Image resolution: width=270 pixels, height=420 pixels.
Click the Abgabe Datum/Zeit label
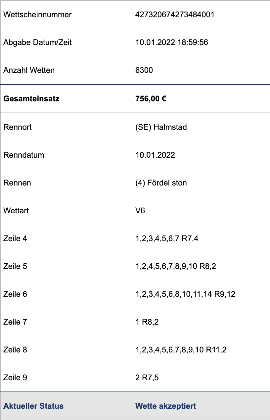pos(37,42)
